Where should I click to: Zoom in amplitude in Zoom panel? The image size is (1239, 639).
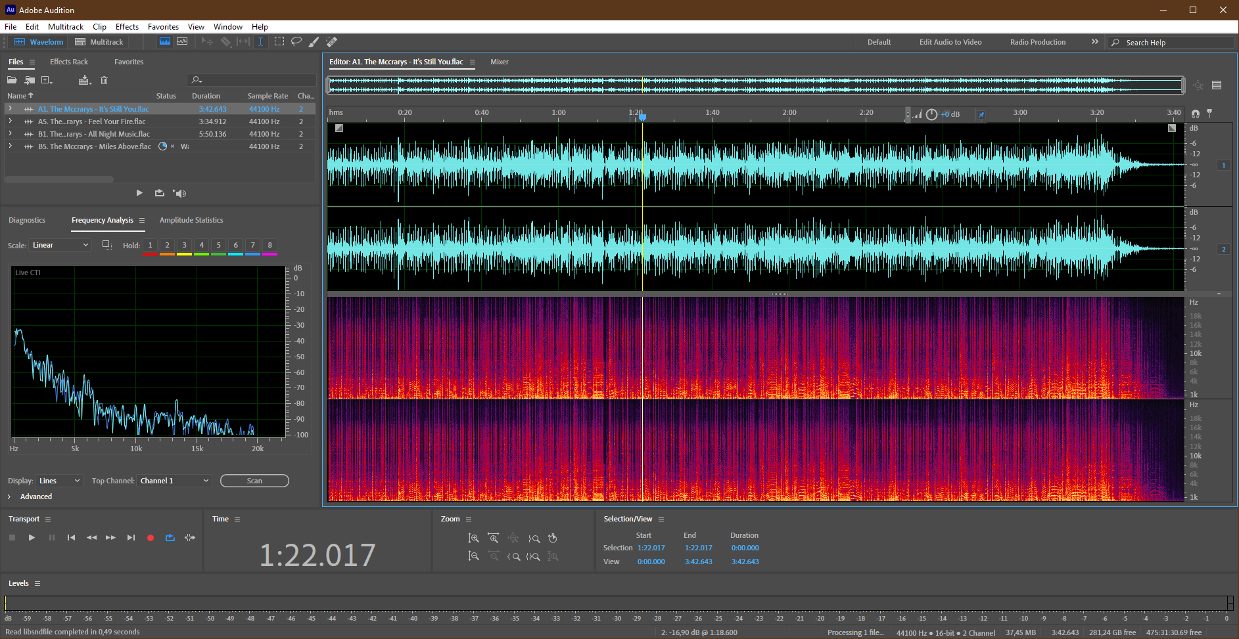point(473,538)
